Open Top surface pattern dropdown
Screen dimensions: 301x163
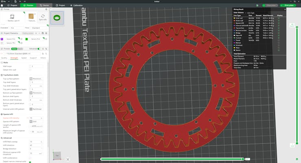(36, 79)
